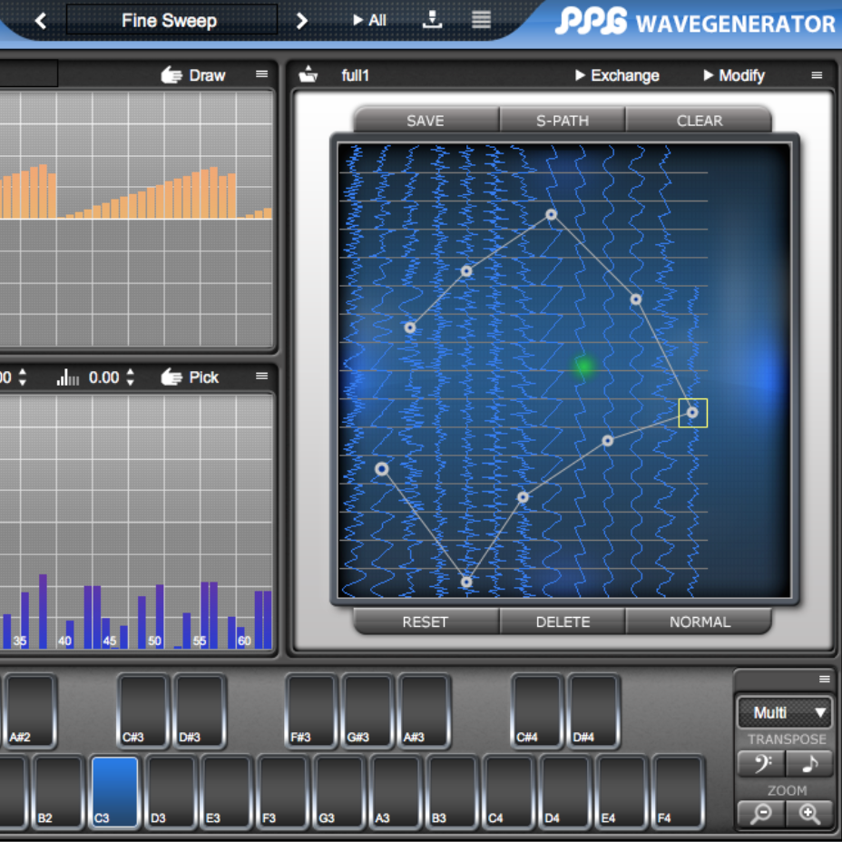Screen dimensions: 842x842
Task: Open the wave grid panel hamburger menu
Action: pyautogui.click(x=816, y=75)
